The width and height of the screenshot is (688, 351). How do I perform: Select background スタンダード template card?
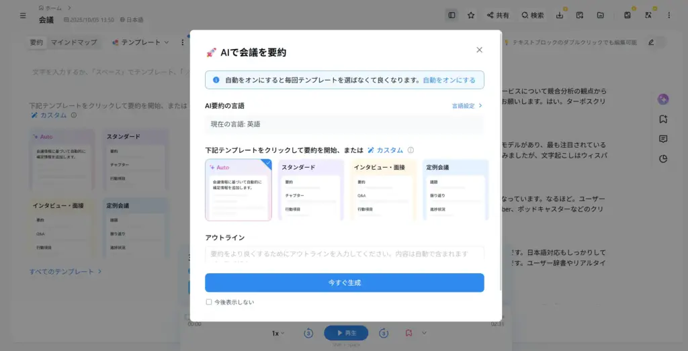coord(136,160)
